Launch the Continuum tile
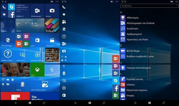This screenshot has height=106, width=179. click(x=23, y=55)
